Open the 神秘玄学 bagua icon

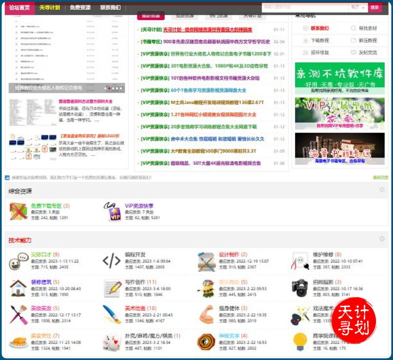tap(206, 342)
